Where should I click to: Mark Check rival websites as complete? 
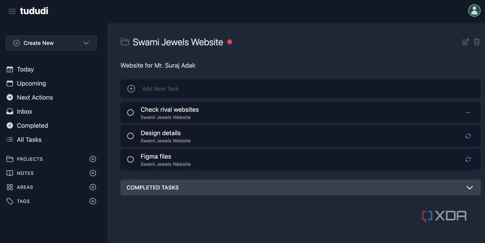click(x=130, y=113)
